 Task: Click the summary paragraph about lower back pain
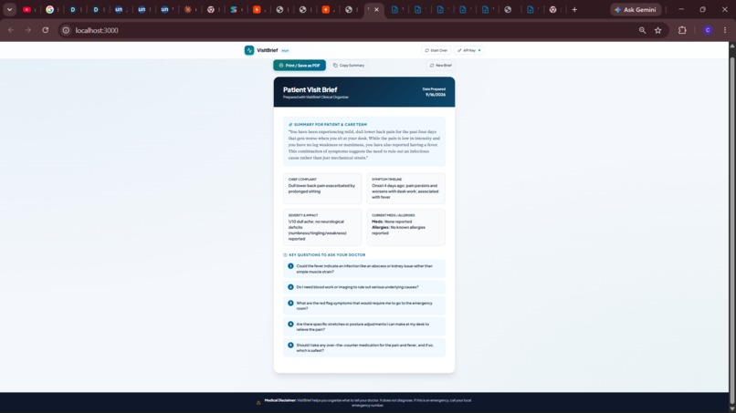pos(364,145)
